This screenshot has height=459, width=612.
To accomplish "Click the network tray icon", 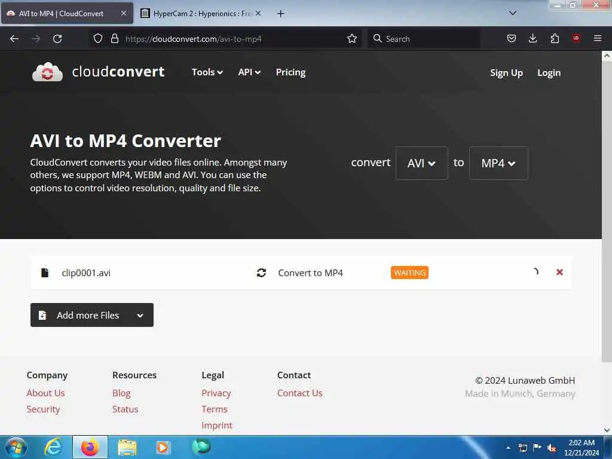I will point(523,448).
